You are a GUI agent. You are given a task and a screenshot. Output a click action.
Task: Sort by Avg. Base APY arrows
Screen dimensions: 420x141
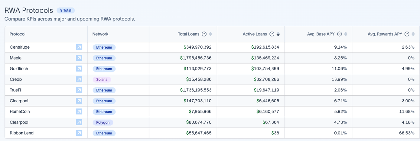coord(346,34)
